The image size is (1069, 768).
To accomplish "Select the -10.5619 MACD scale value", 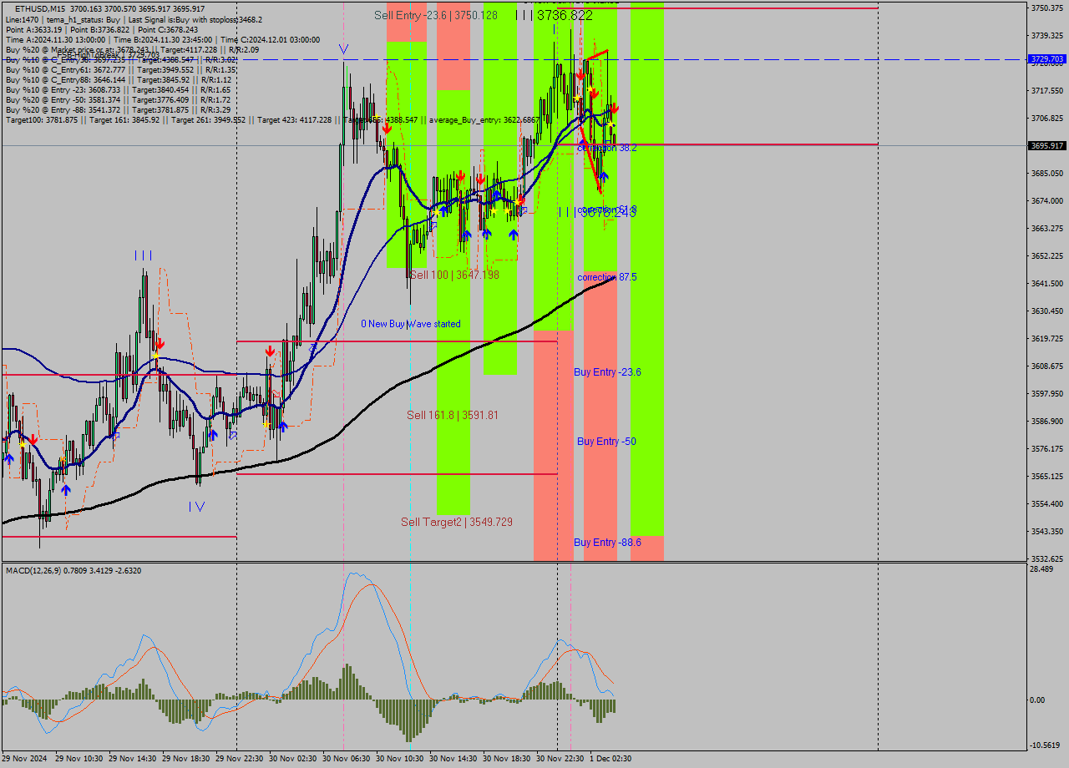I will pos(1046,745).
